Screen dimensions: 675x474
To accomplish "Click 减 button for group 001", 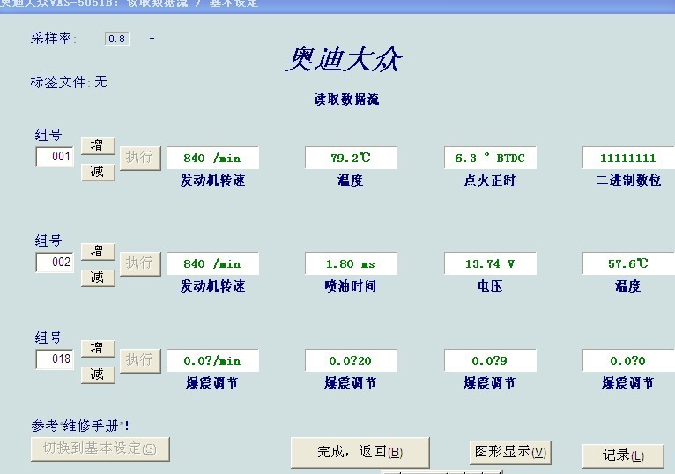I will (98, 172).
